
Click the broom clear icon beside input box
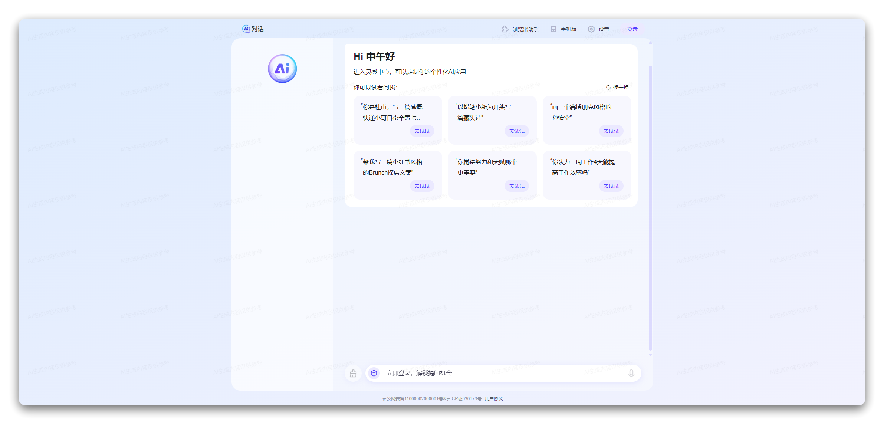[353, 373]
